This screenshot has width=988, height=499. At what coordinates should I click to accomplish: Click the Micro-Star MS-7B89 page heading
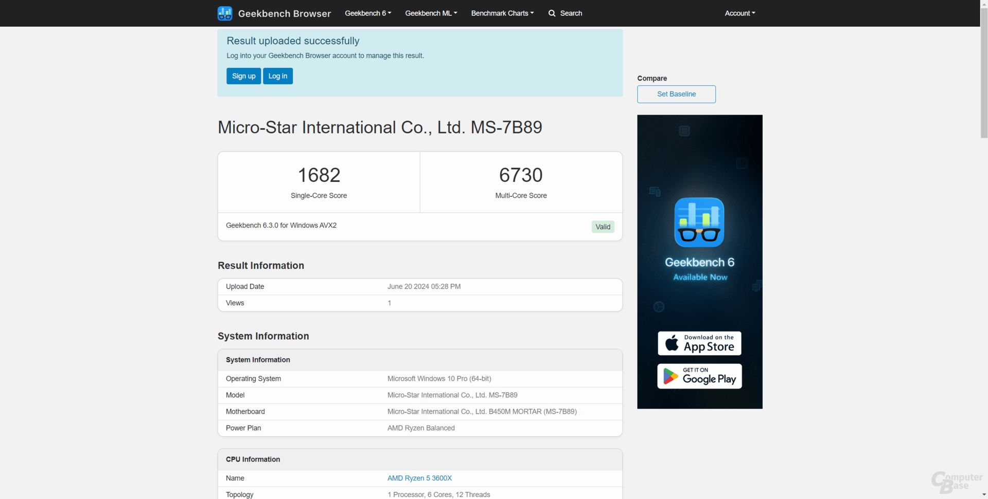click(x=380, y=127)
